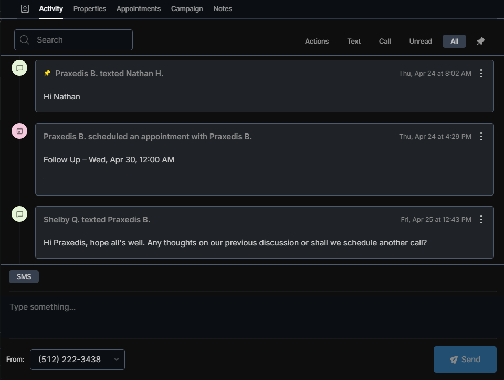
Task: Click the pin filter icon
Action: pyautogui.click(x=480, y=42)
